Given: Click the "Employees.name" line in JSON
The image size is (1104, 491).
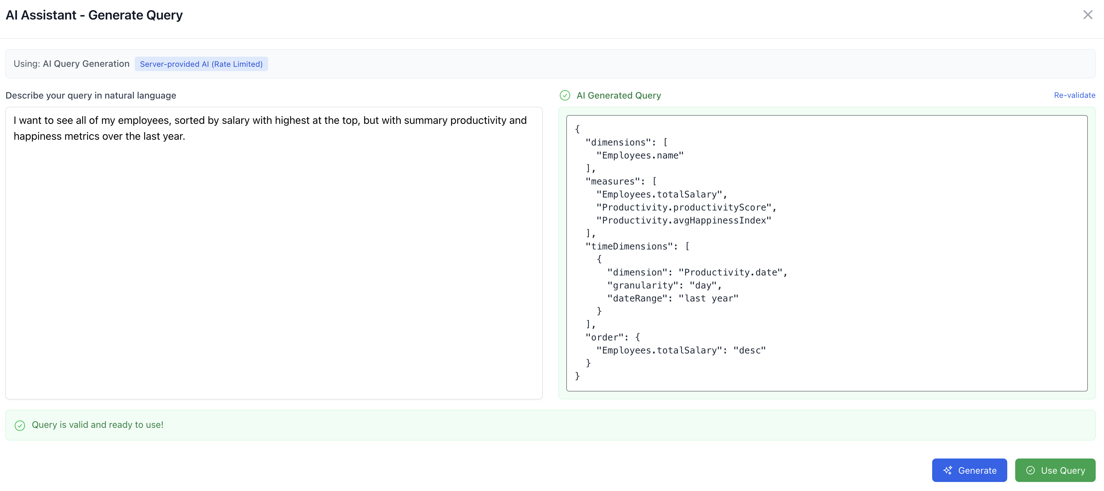Looking at the screenshot, I should 640,155.
